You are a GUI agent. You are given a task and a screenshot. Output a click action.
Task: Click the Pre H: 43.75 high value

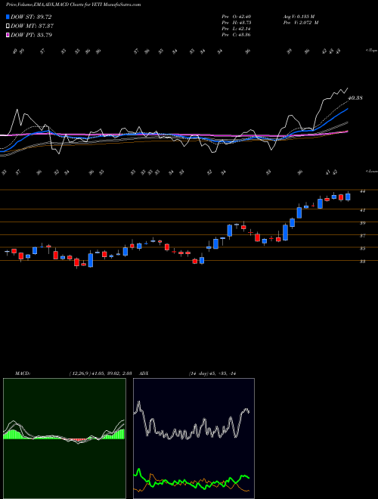pos(237,23)
